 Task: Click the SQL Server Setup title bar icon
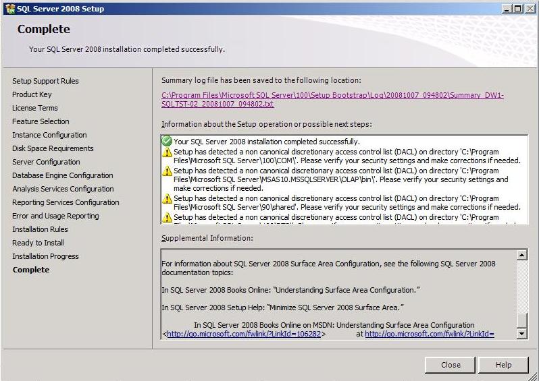tap(11, 9)
